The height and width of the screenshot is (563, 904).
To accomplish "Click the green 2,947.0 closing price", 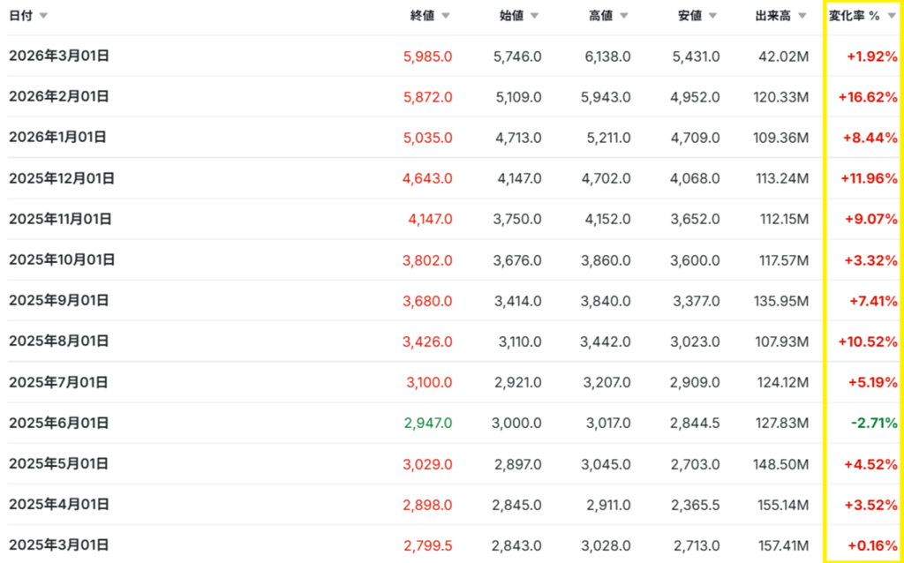I will tap(428, 424).
